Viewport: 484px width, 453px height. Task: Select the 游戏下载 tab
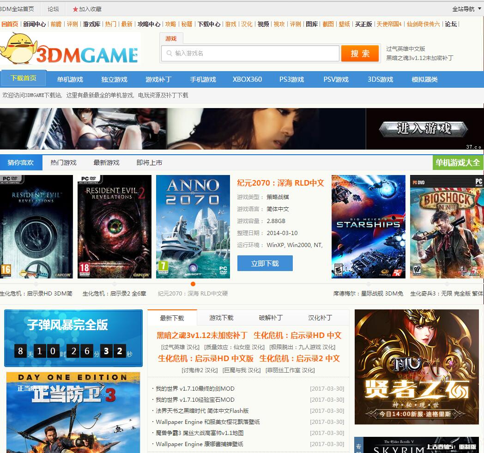coord(221,318)
